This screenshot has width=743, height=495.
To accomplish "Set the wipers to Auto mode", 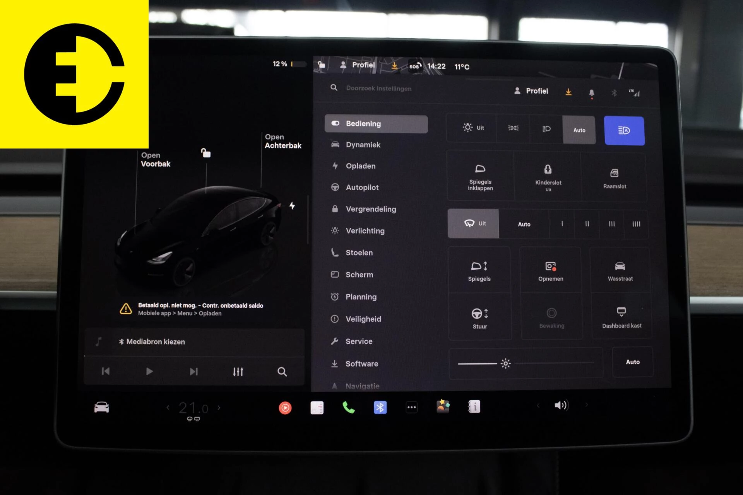I will pyautogui.click(x=524, y=224).
